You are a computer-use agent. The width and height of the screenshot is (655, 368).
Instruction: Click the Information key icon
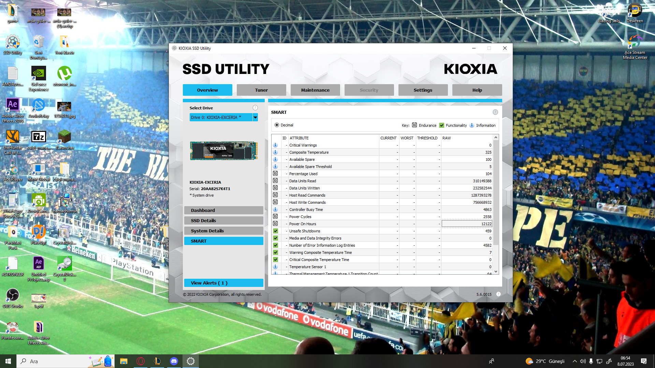click(472, 125)
